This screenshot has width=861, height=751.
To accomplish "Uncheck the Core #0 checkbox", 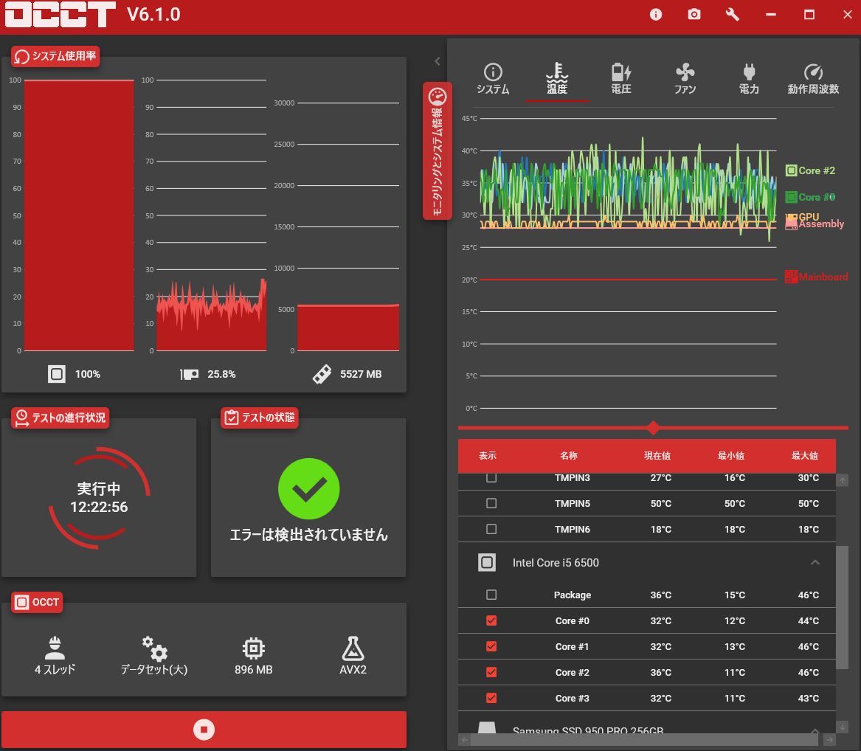I will (x=491, y=620).
